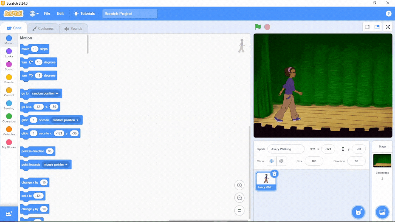Click the glide 1 secs to x y block
Viewport: 395px width, 222px height.
pyautogui.click(x=50, y=133)
